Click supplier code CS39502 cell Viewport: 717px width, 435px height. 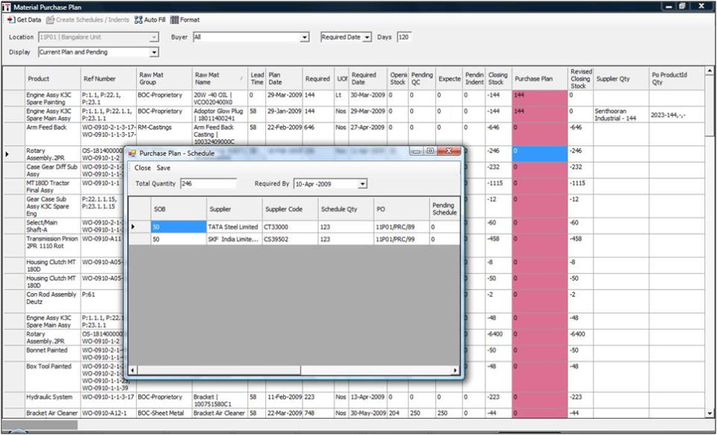coord(290,239)
